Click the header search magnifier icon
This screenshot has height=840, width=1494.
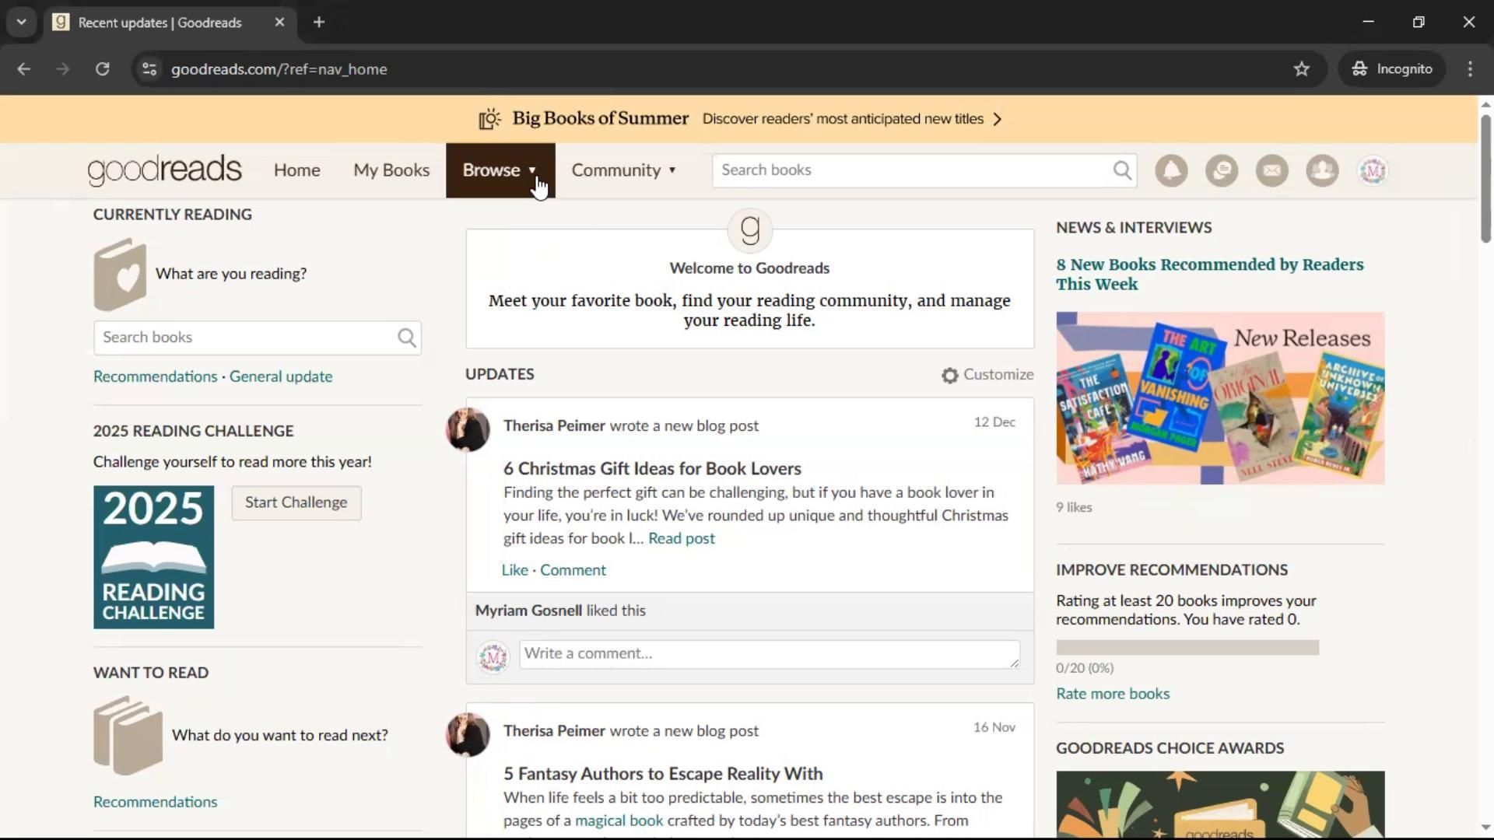(1121, 170)
